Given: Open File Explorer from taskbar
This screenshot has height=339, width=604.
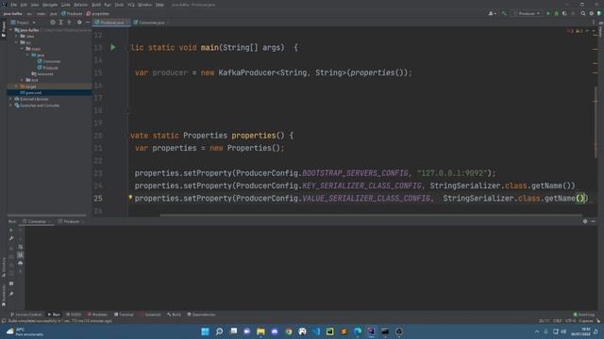Looking at the screenshot, I should (x=260, y=331).
